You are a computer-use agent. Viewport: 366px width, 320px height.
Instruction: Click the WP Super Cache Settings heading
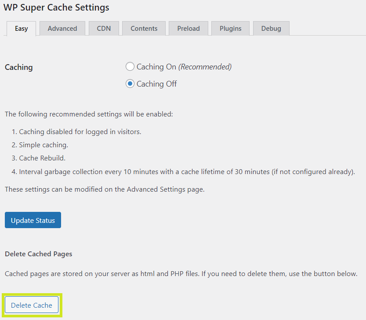click(x=56, y=7)
